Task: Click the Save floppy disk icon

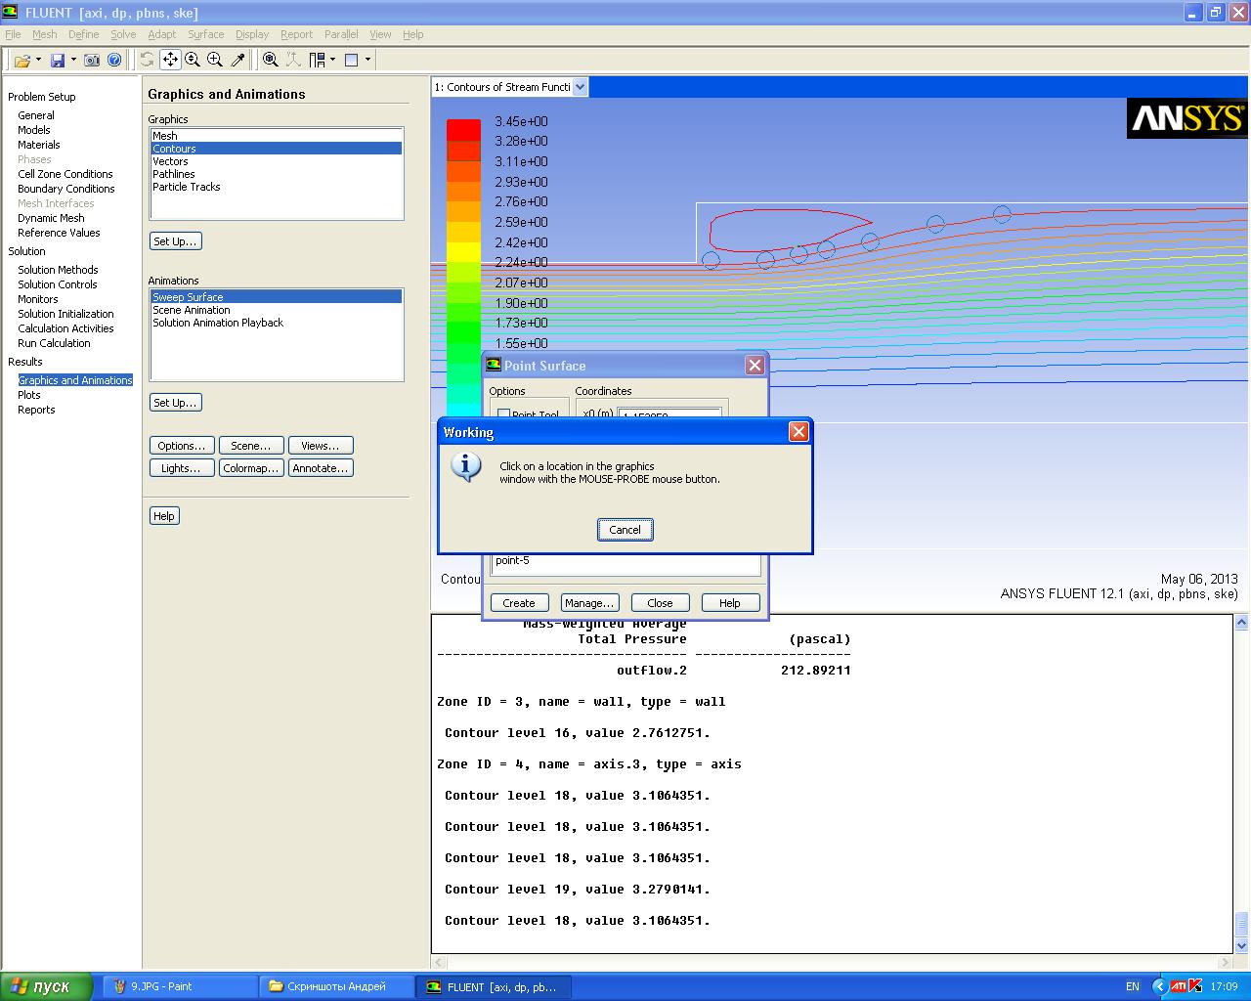Action: [x=58, y=60]
